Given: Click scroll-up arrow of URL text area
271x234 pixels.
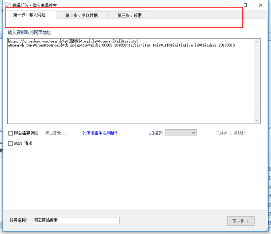Looking at the screenshot, I should tap(257, 42).
